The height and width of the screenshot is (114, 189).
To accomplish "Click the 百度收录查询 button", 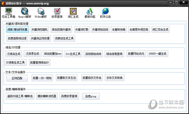I will pos(69,96).
